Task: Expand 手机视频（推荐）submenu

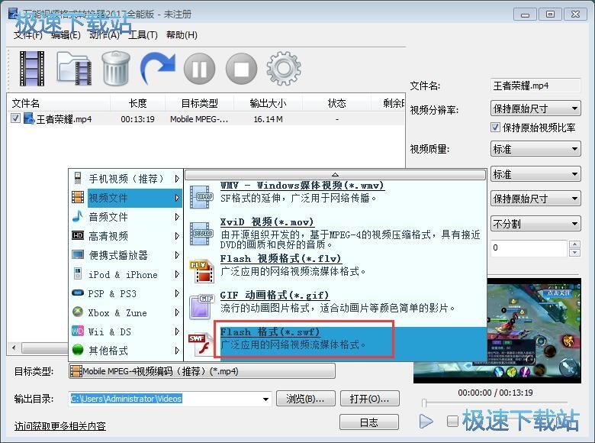Action: coord(126,178)
